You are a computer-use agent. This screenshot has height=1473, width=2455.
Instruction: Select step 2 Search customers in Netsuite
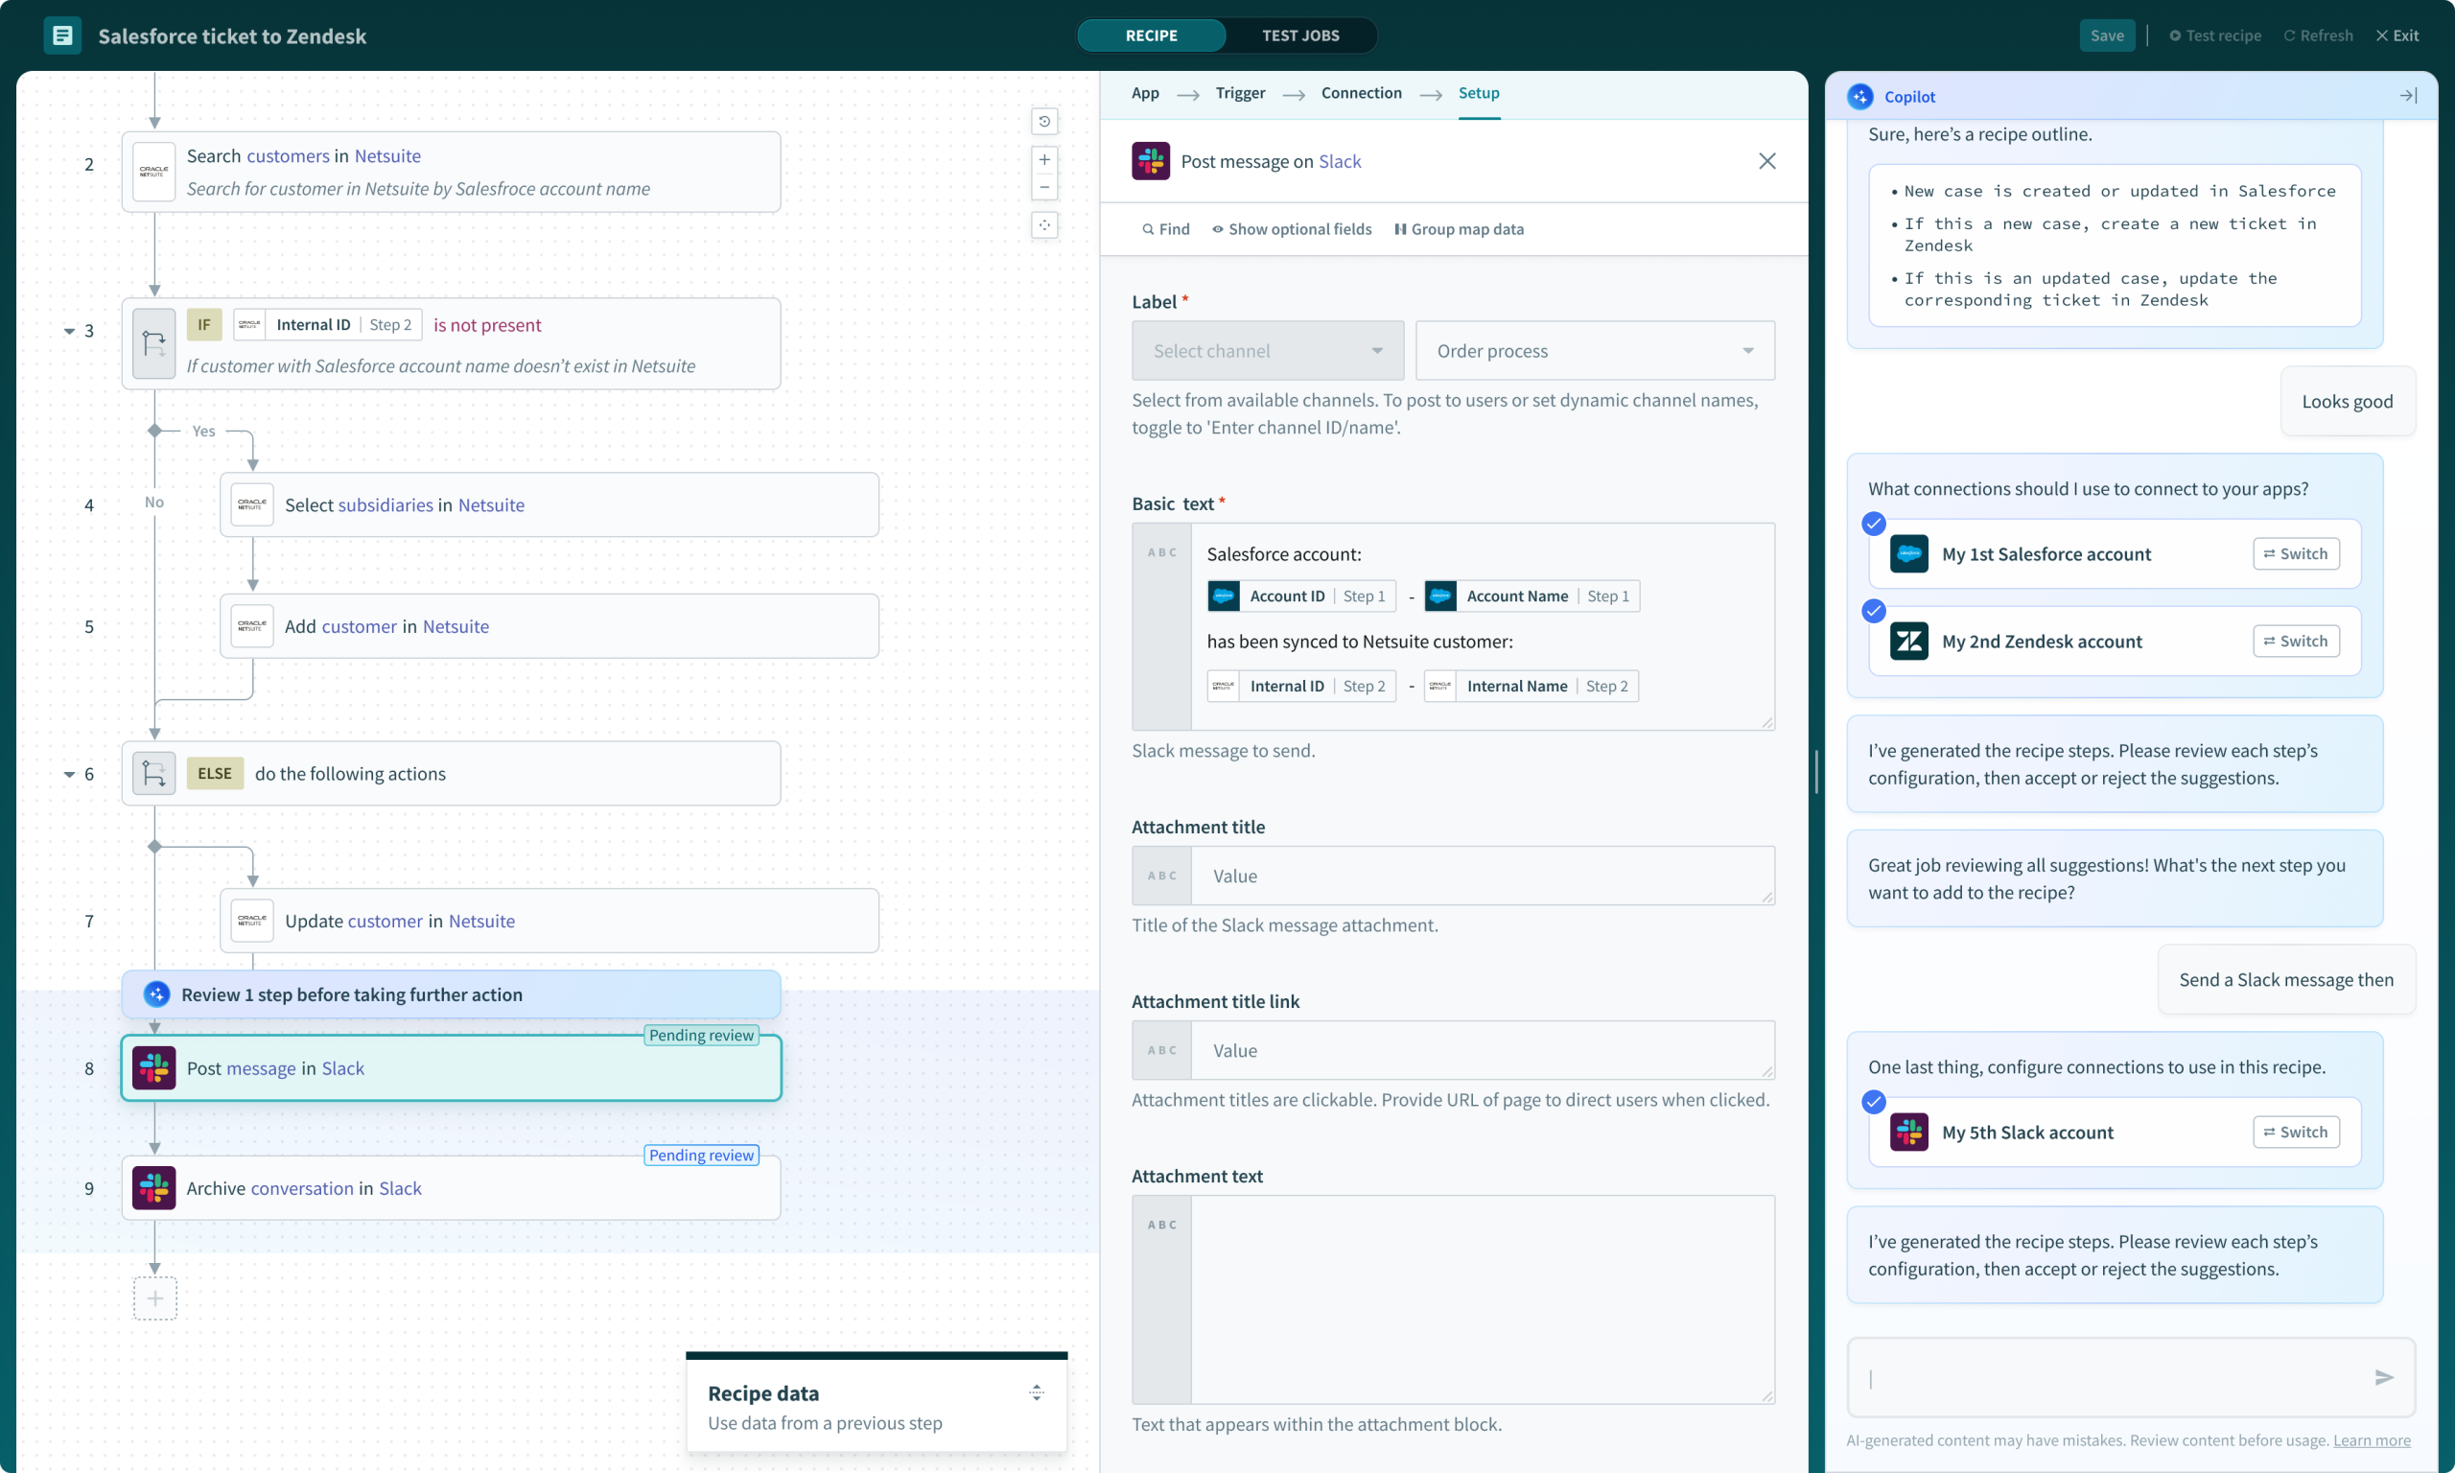pos(451,172)
